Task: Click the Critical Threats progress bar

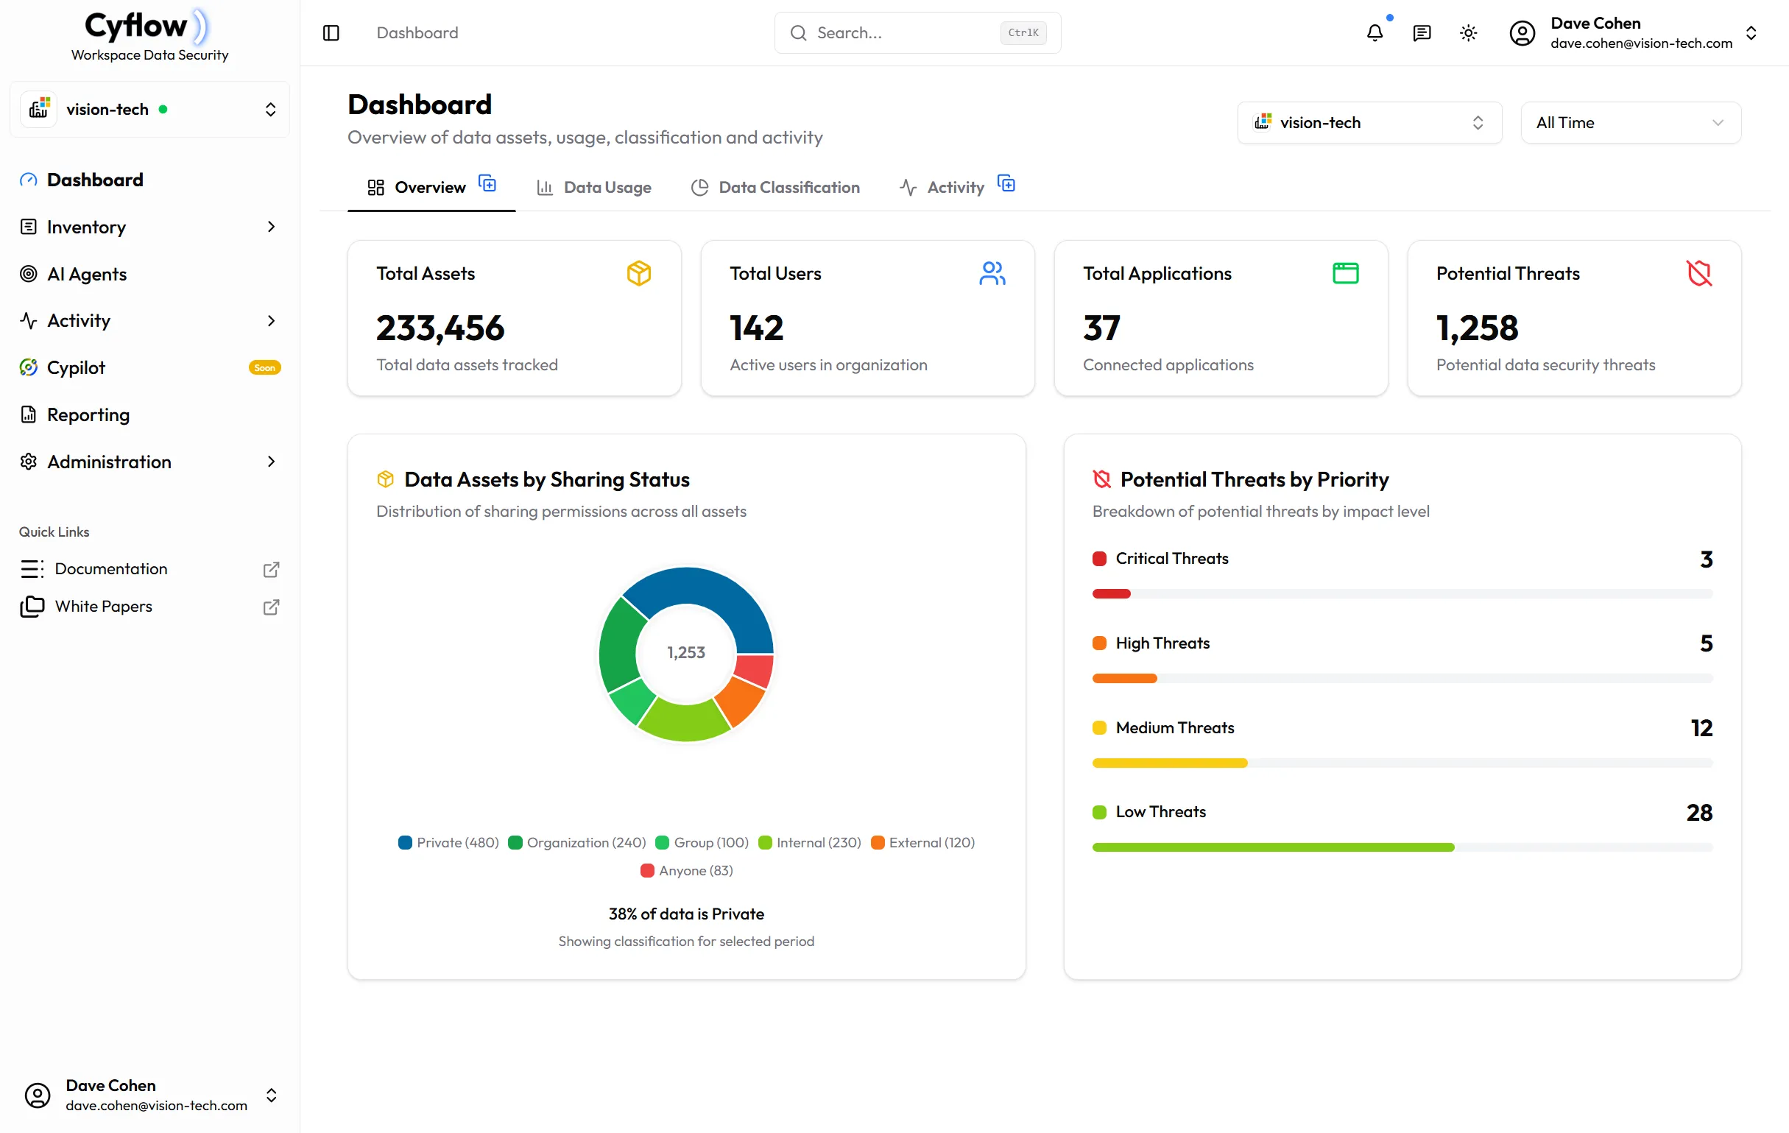Action: tap(1401, 593)
